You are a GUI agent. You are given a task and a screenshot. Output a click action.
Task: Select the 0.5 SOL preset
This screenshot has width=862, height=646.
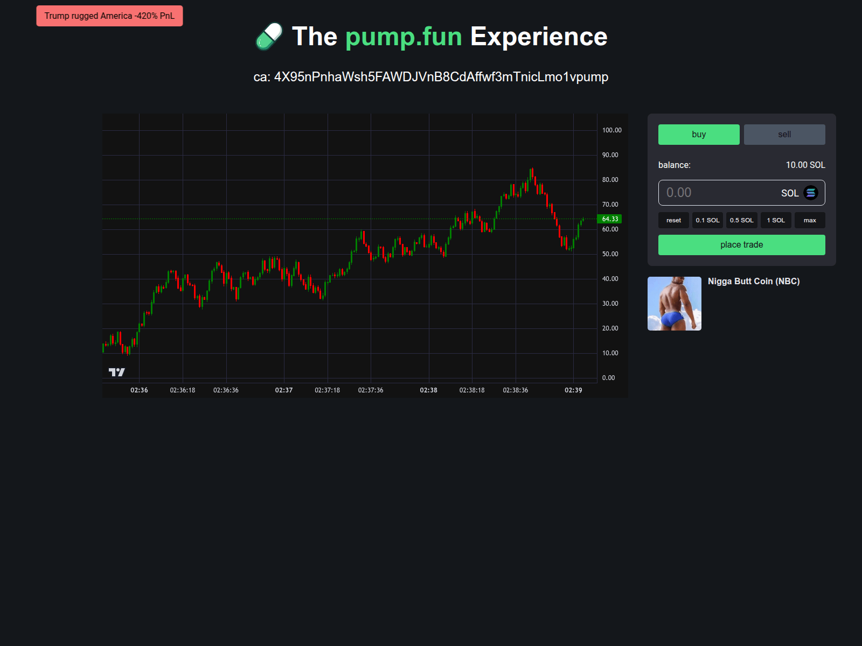tap(742, 220)
